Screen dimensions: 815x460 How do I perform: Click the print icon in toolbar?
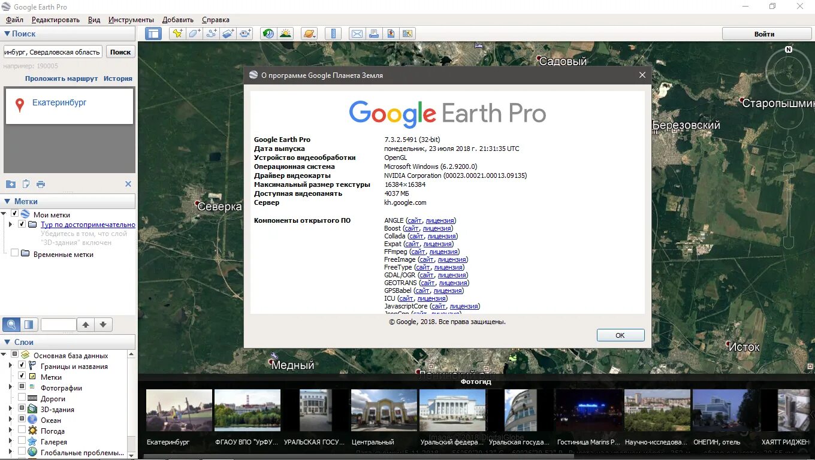pyautogui.click(x=373, y=34)
